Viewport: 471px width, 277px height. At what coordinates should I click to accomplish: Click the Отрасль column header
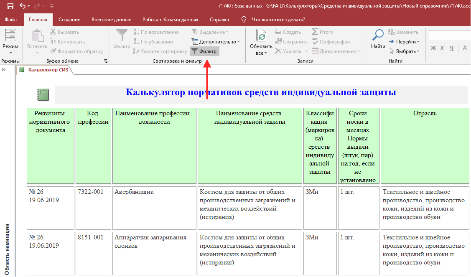click(x=425, y=146)
